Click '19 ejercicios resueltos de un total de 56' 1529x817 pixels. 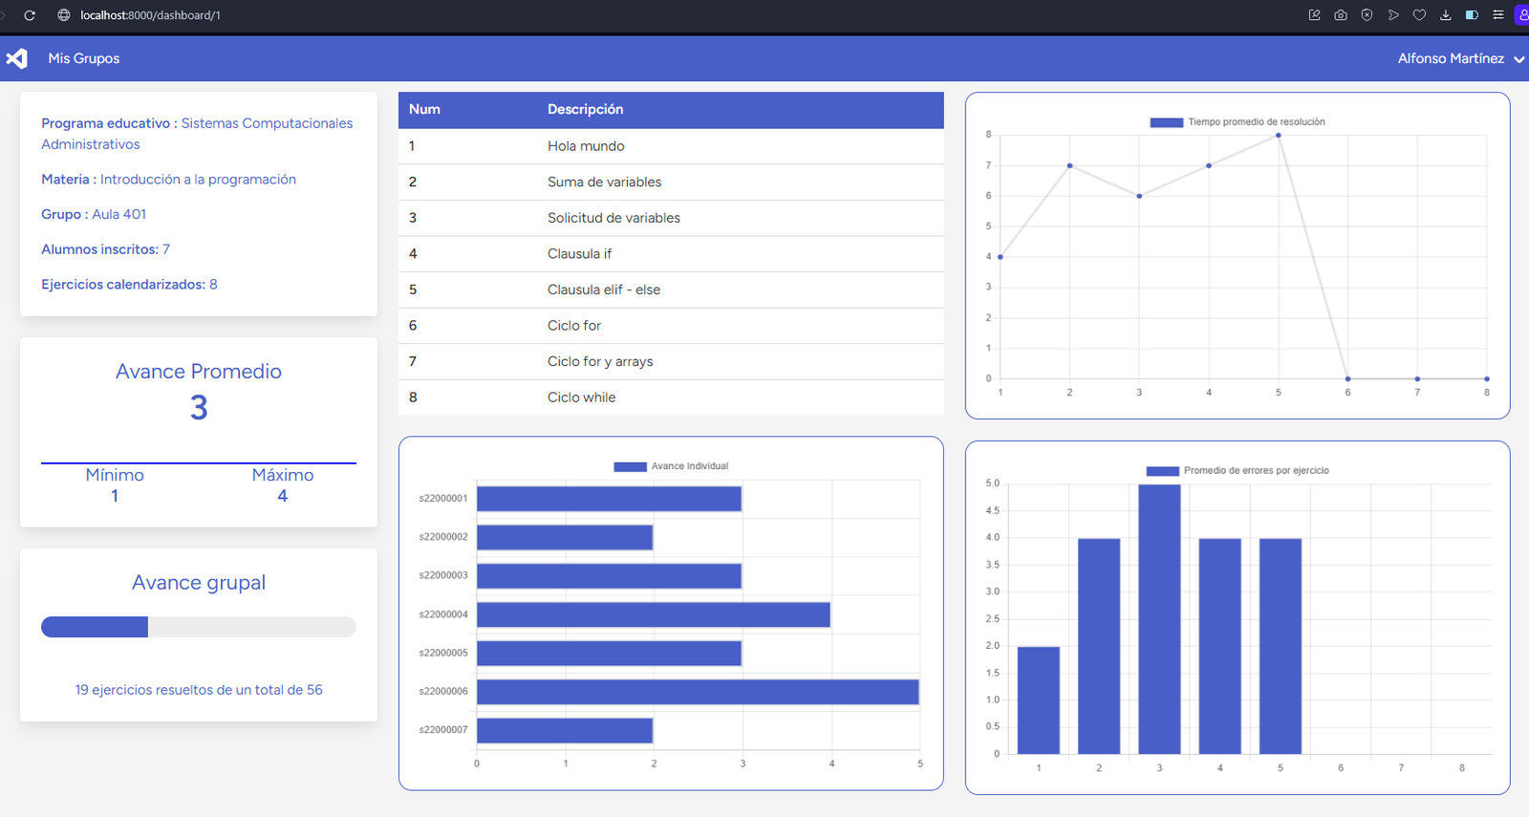point(199,690)
